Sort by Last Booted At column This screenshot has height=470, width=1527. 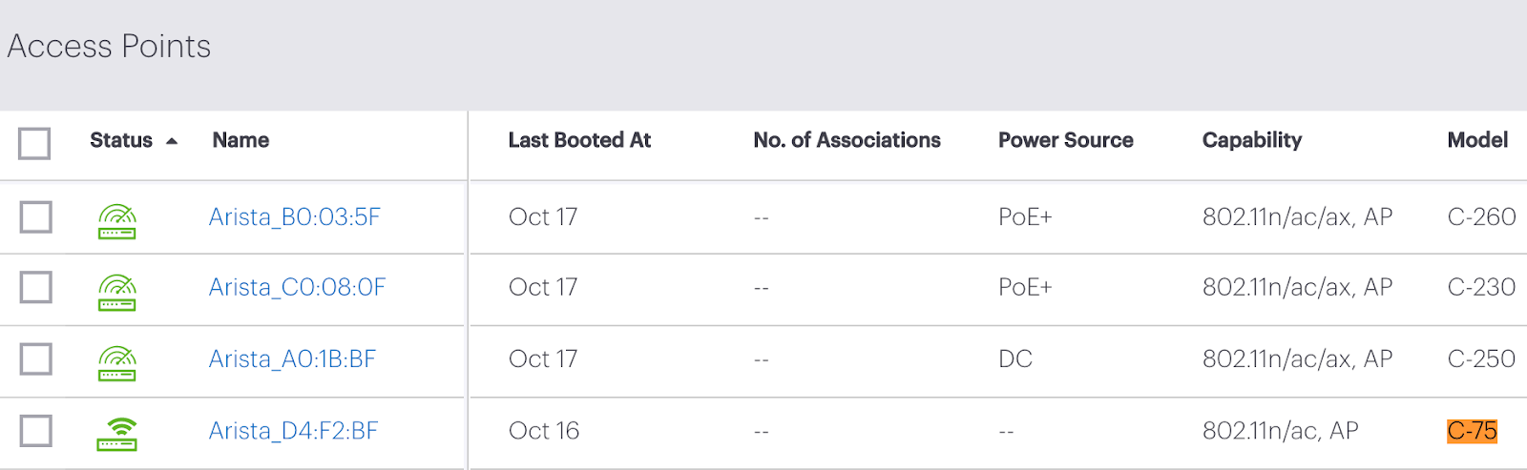tap(579, 140)
